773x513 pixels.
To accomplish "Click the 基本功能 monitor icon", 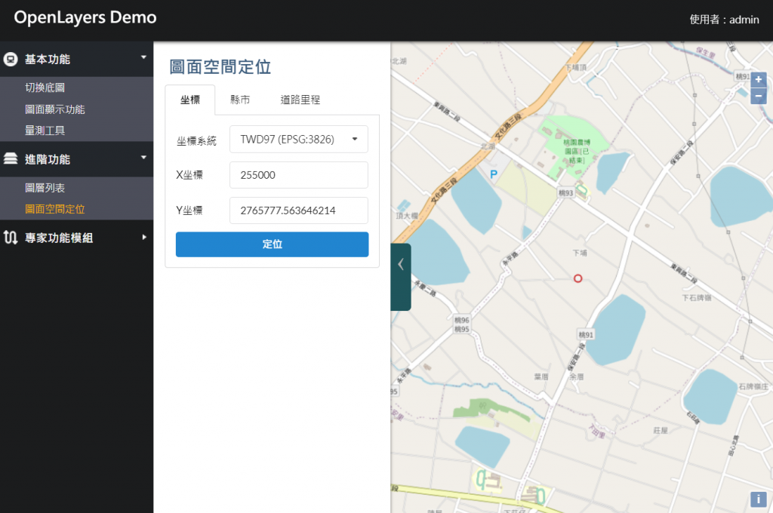I will (x=11, y=59).
